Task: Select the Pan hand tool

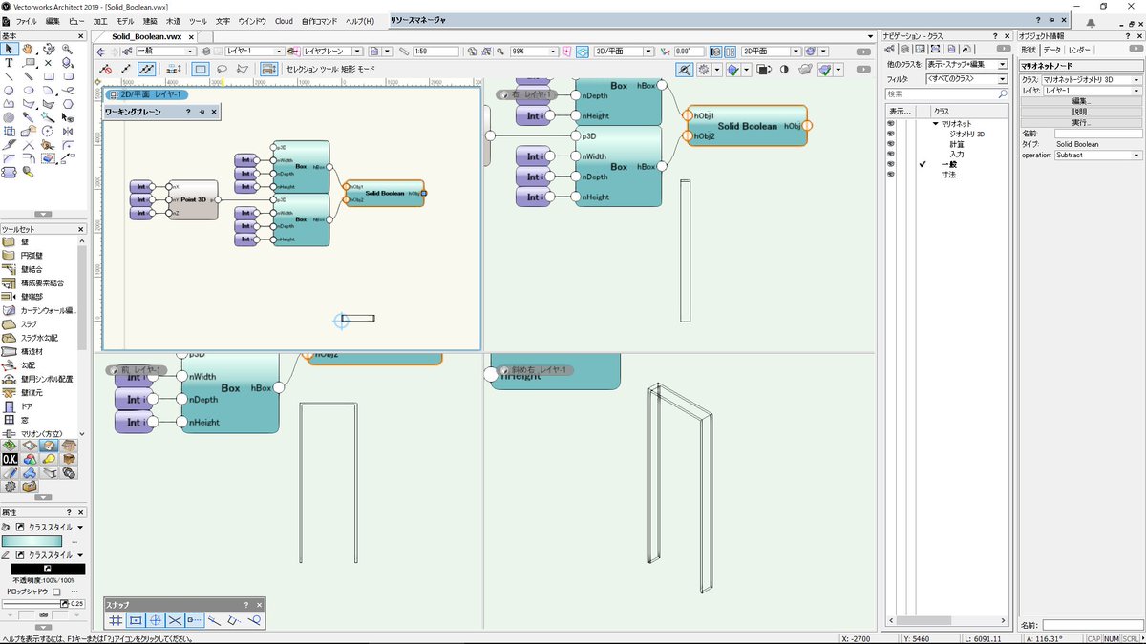Action: pos(29,49)
